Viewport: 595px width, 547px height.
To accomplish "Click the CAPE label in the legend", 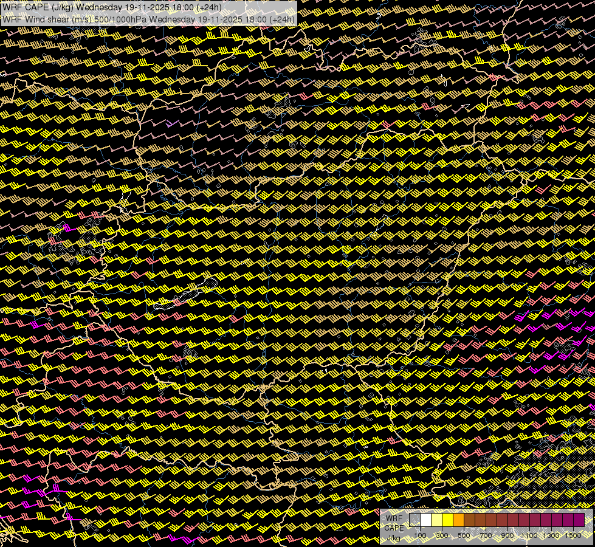I will (394, 528).
